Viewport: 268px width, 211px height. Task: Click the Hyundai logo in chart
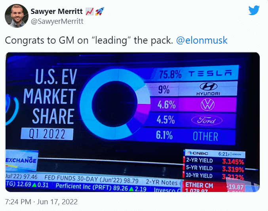pos(208,89)
